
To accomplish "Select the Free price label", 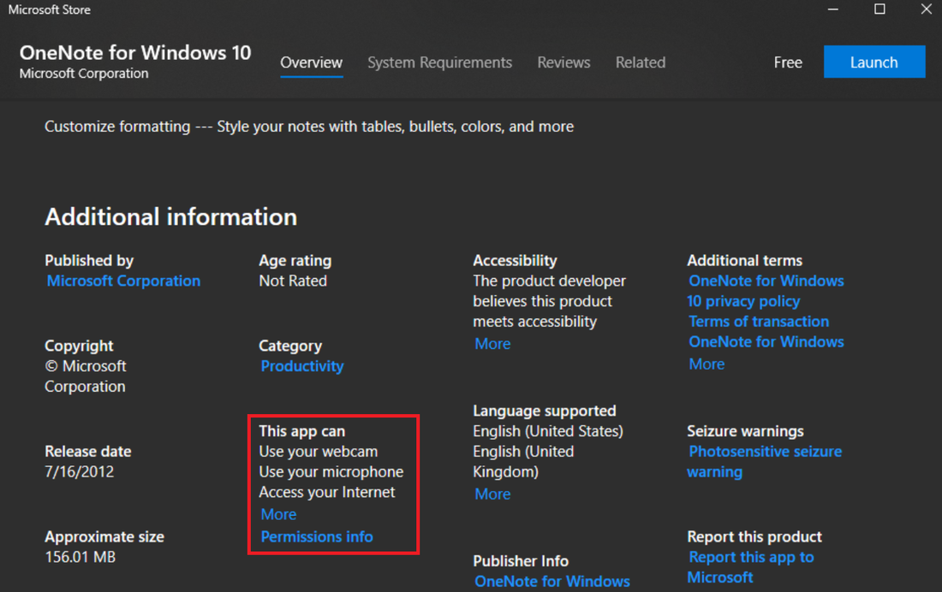I will pyautogui.click(x=788, y=62).
